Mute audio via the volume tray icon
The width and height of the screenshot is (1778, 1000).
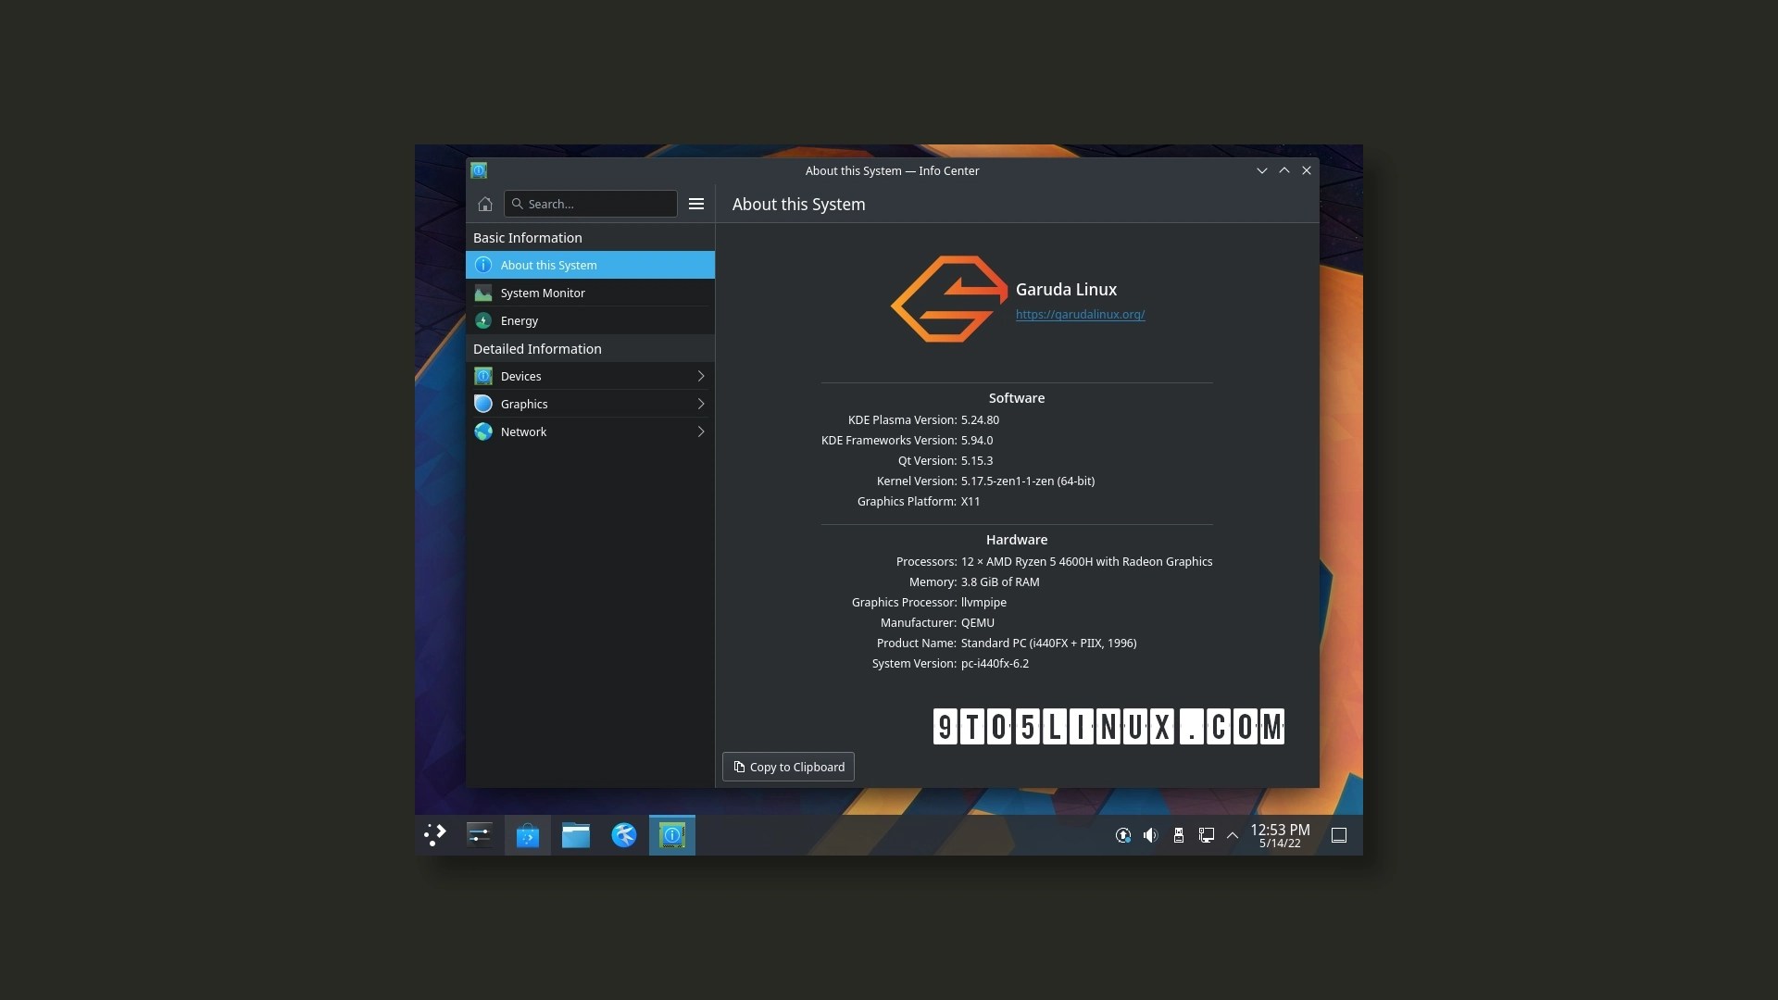tap(1149, 834)
